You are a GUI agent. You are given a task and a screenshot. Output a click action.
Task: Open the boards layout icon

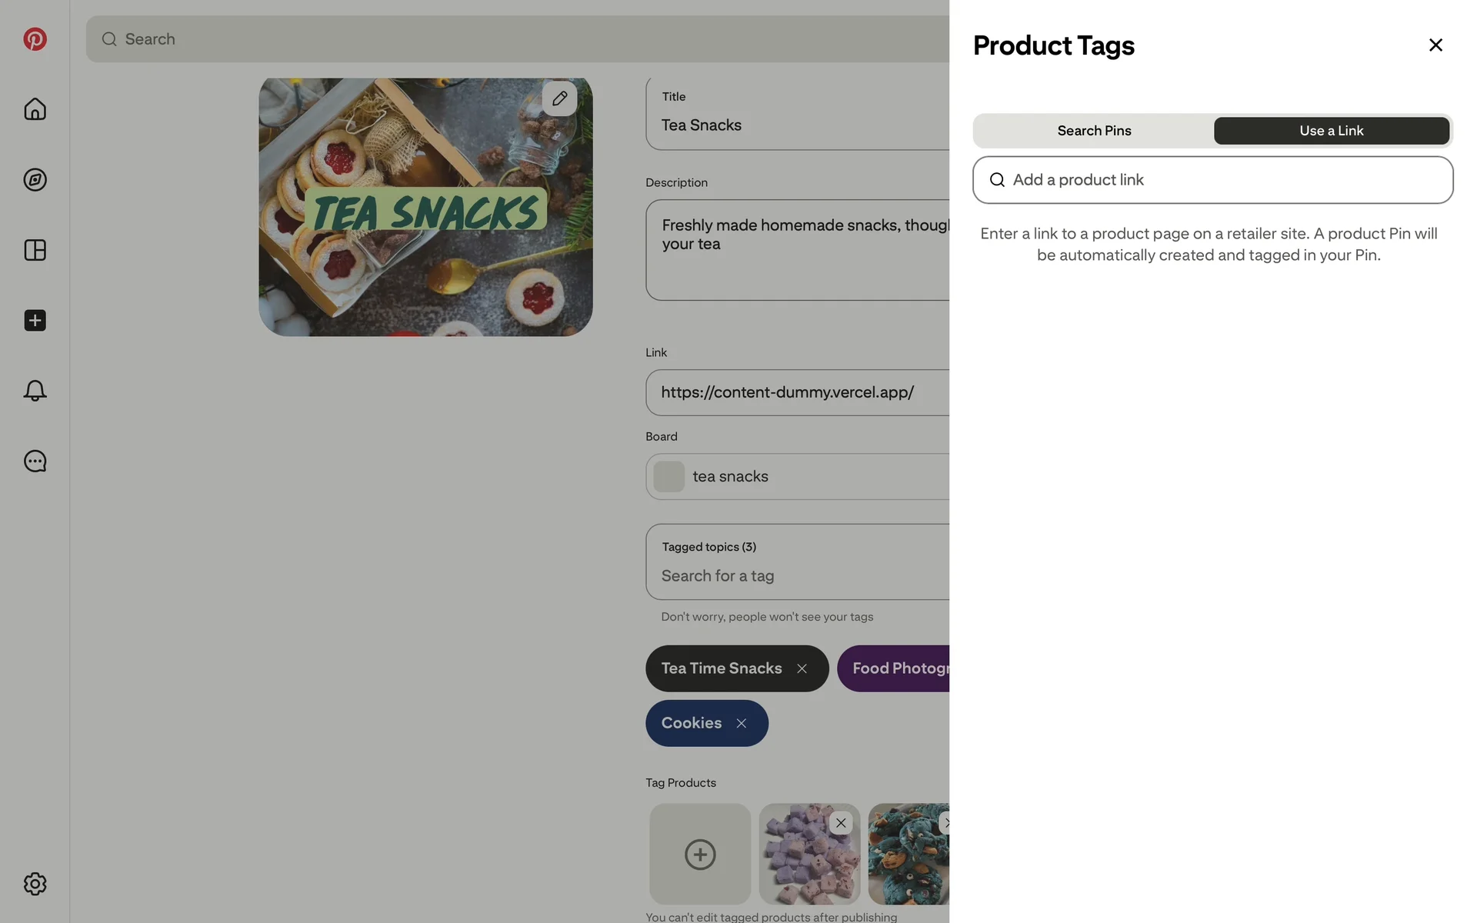pos(35,250)
